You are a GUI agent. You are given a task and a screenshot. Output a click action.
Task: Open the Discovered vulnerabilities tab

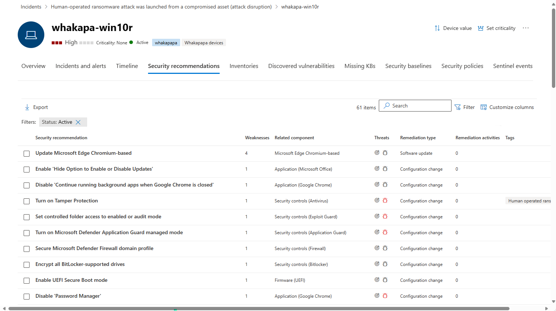tap(301, 66)
